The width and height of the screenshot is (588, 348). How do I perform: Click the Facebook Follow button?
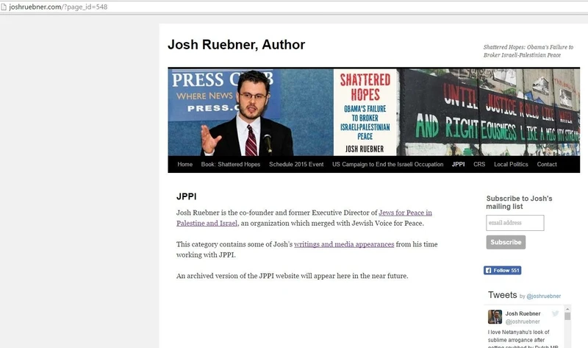pos(502,270)
